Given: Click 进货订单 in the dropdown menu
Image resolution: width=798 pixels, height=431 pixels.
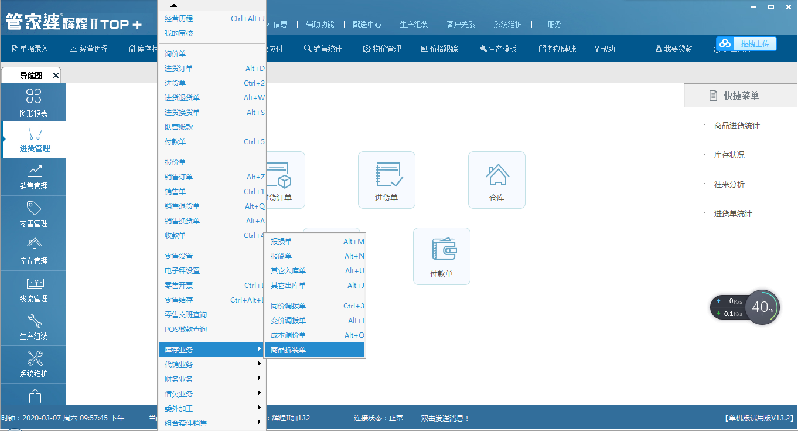Looking at the screenshot, I should point(212,69).
